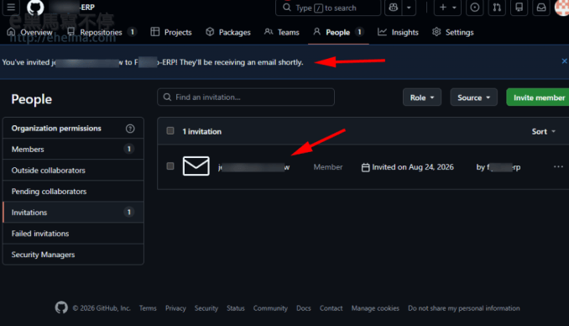Image resolution: width=569 pixels, height=326 pixels.
Task: Focus the Type / to search box
Action: point(328,8)
